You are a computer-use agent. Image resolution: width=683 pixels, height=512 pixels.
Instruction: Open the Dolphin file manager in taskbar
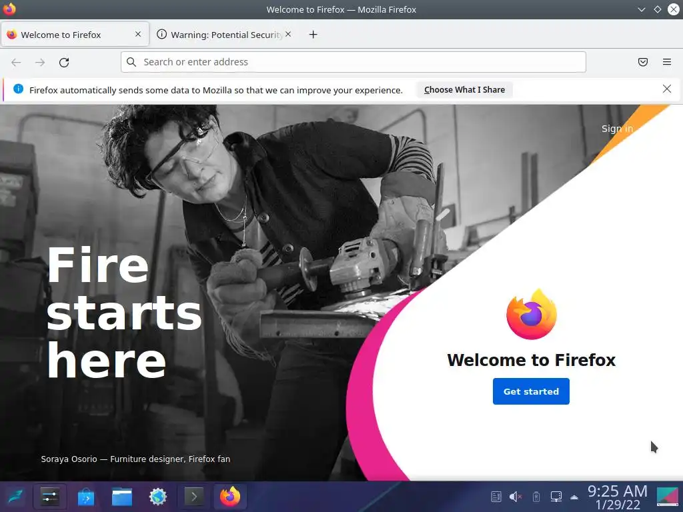pyautogui.click(x=122, y=496)
